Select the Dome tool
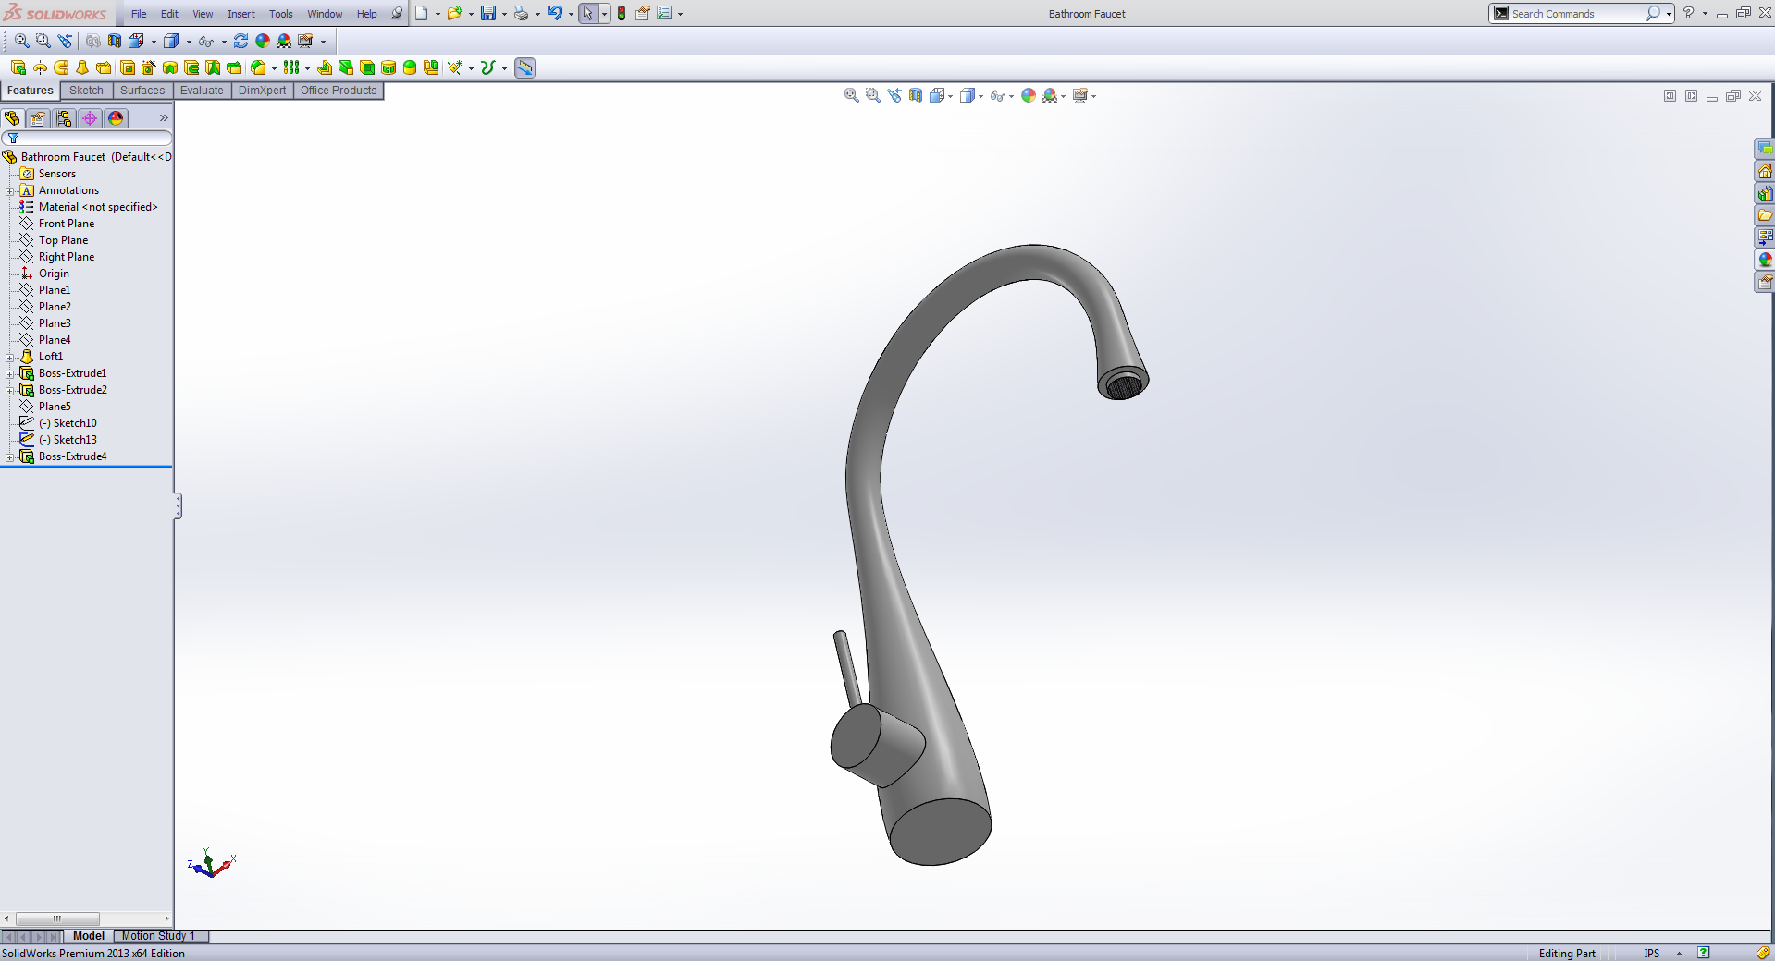 pyautogui.click(x=410, y=67)
